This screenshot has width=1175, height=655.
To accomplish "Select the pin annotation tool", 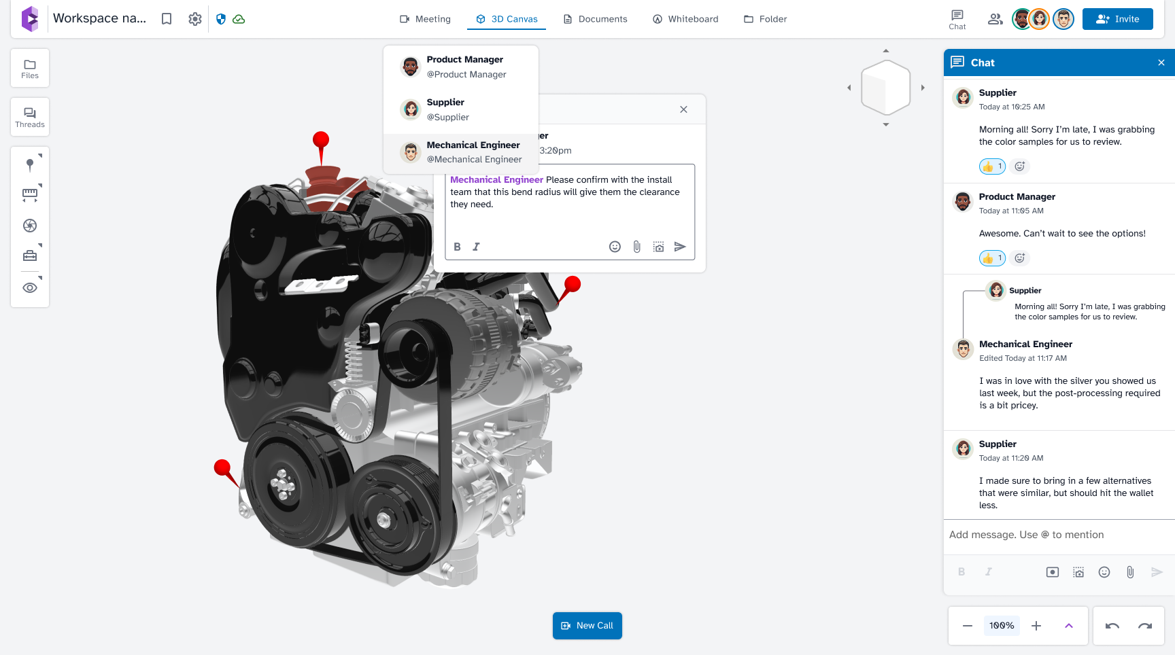I will 30,164.
